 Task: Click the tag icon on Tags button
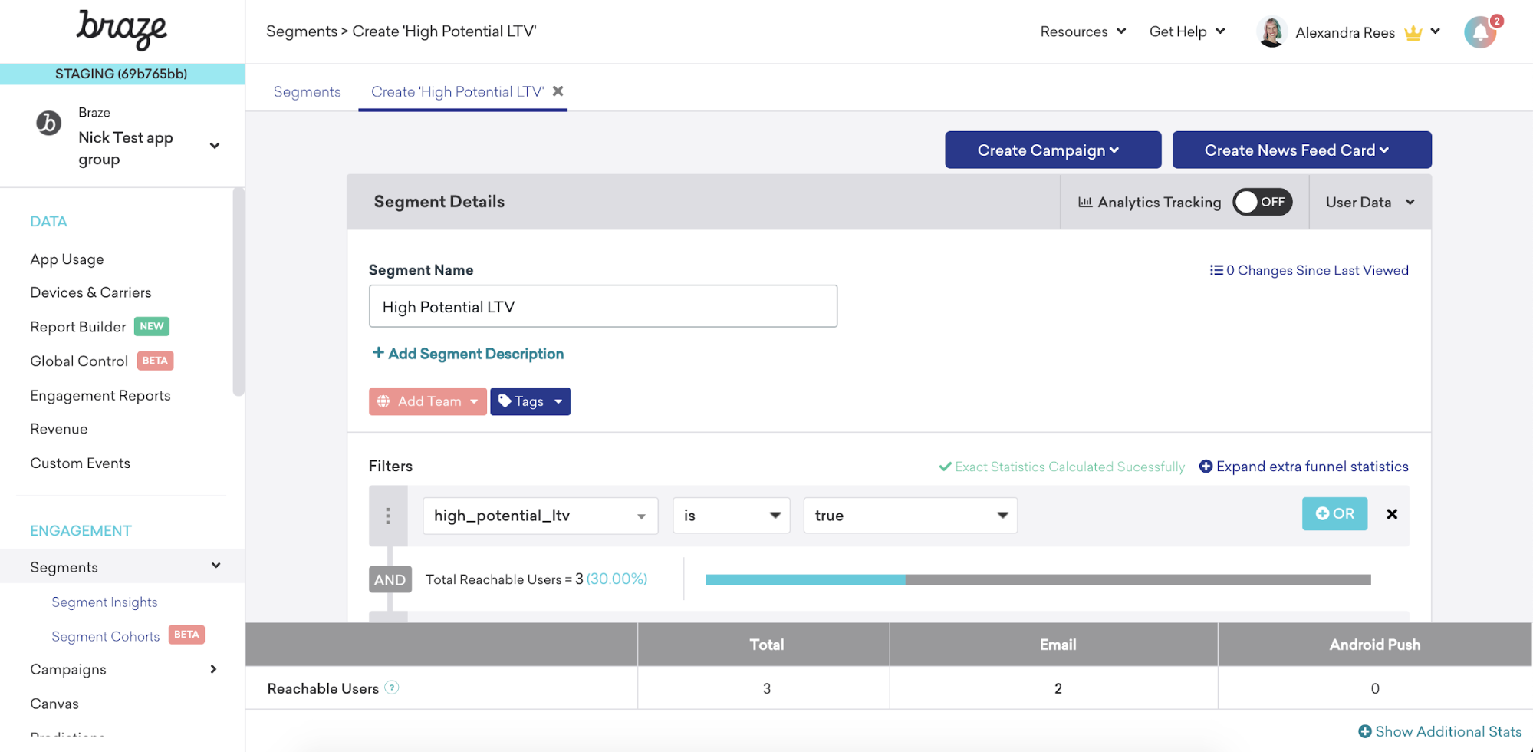[505, 401]
